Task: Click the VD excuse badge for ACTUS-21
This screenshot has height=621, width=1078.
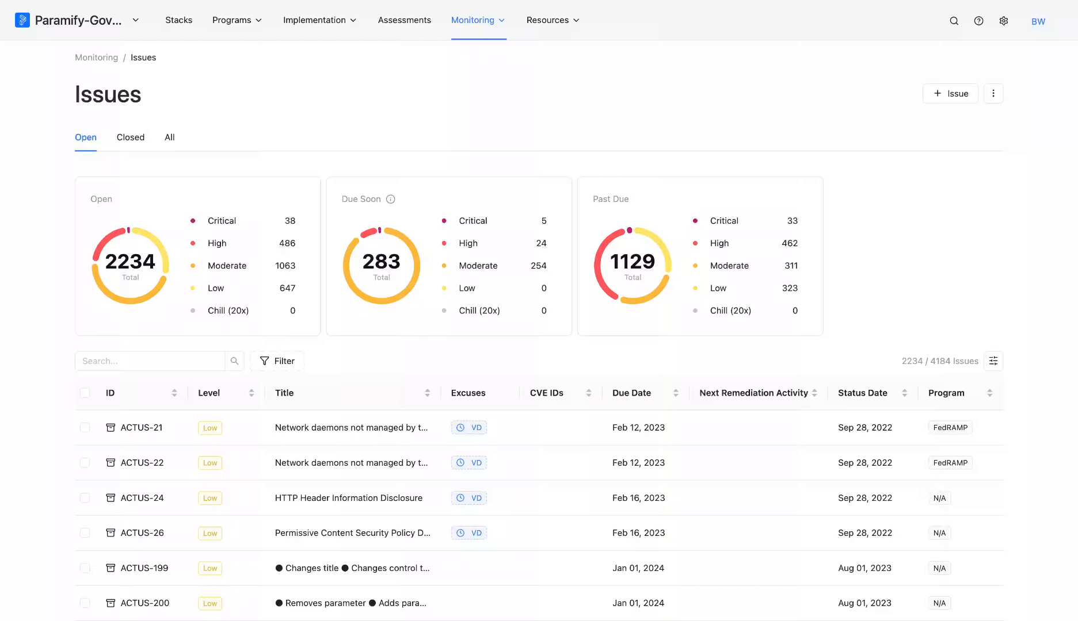Action: coord(469,428)
